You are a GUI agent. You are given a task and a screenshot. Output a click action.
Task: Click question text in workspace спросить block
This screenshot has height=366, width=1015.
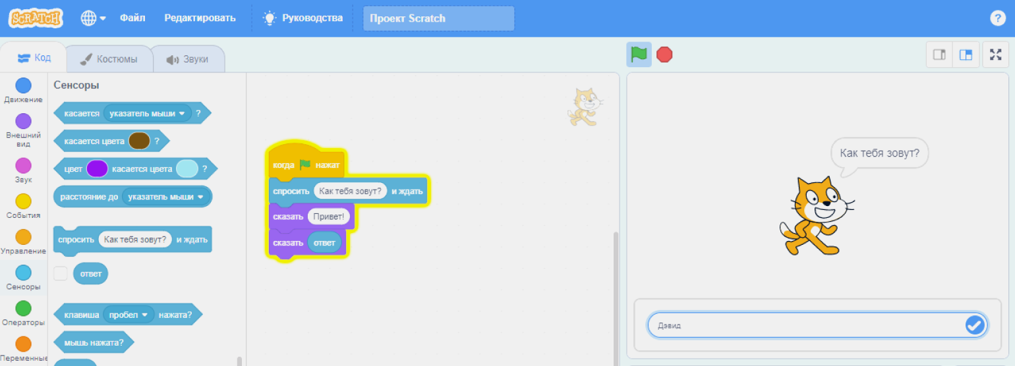[x=350, y=191]
